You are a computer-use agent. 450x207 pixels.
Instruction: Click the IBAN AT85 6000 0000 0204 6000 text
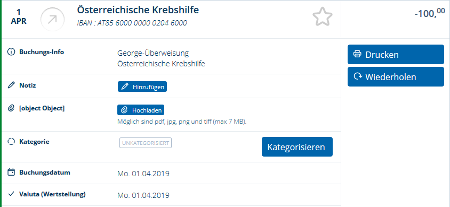point(132,23)
